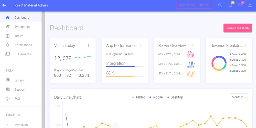Click the pink server sparkline chart
256x128 pixels.
(x=191, y=55)
